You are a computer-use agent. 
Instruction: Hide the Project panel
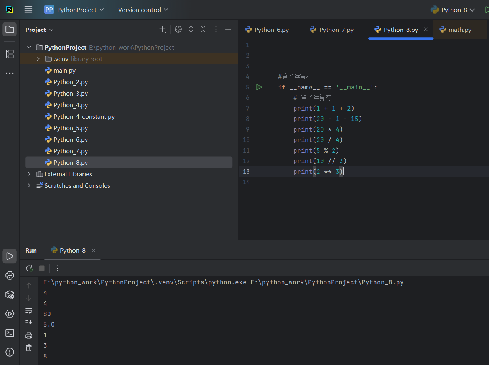click(x=228, y=30)
